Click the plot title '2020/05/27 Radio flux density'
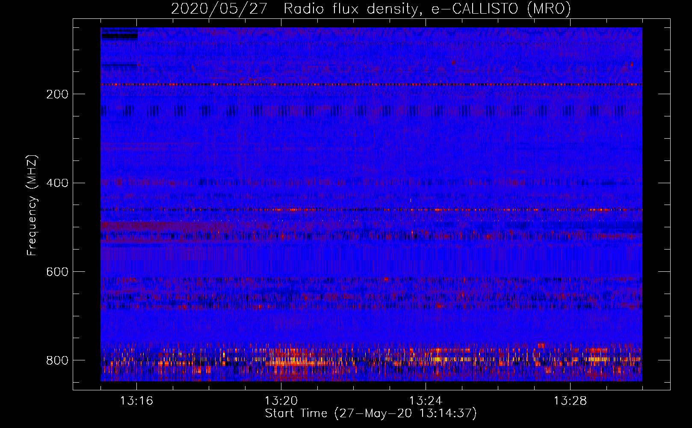Image resolution: width=692 pixels, height=428 pixels. click(295, 9)
